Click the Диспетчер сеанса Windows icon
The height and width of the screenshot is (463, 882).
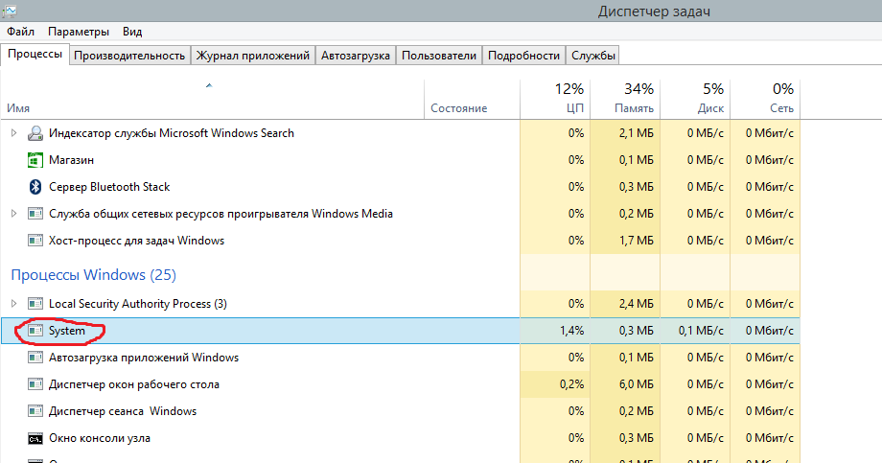click(x=35, y=411)
